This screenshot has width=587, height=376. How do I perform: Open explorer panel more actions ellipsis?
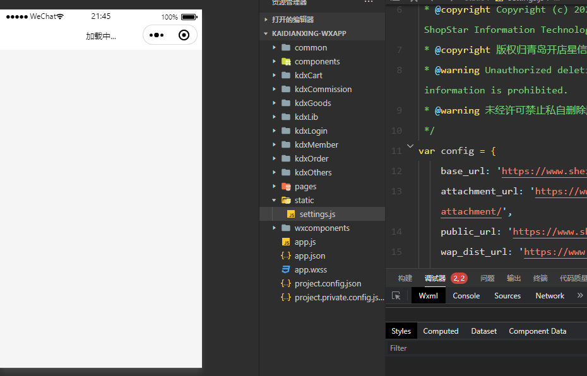[369, 3]
